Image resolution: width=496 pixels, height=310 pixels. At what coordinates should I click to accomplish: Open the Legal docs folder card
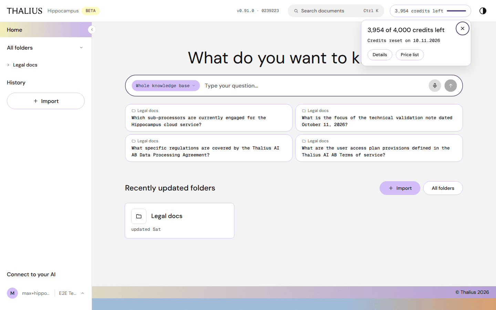[179, 221]
